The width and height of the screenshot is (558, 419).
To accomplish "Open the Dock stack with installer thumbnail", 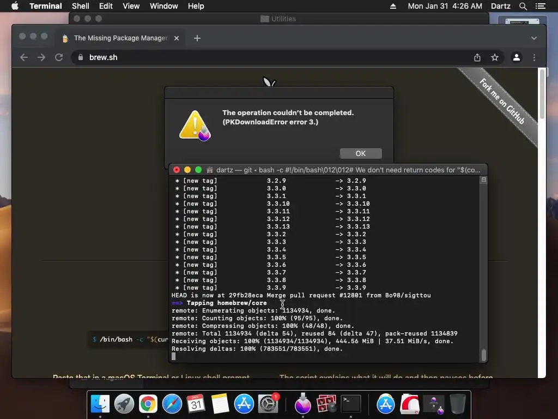I will (x=433, y=403).
